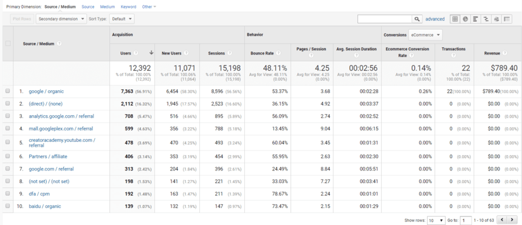Select the Term cloud view icon

[496, 19]
